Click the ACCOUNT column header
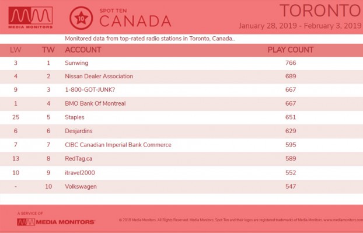The height and width of the screenshot is (233, 363). pyautogui.click(x=83, y=50)
